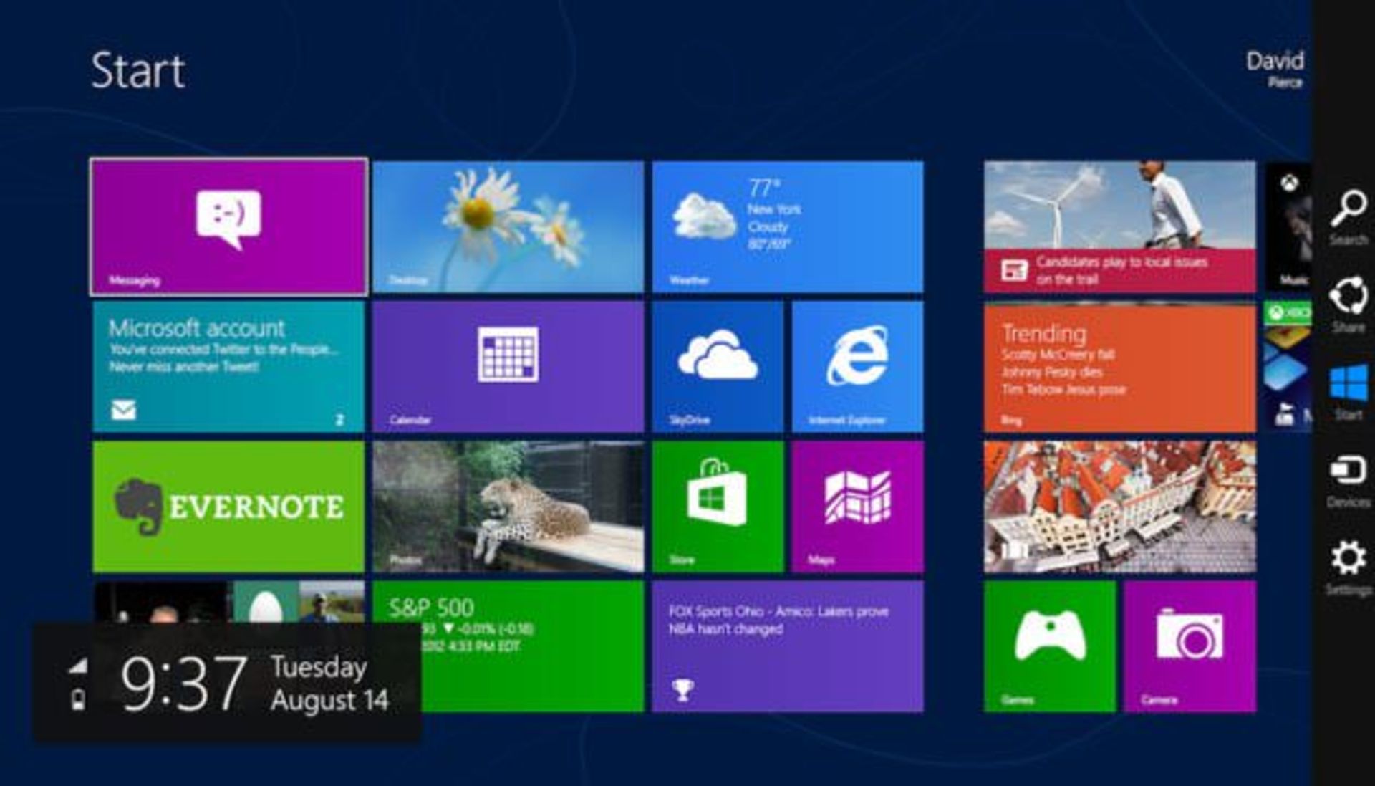
Task: Open the news tile about candidates
Action: coord(1119,226)
